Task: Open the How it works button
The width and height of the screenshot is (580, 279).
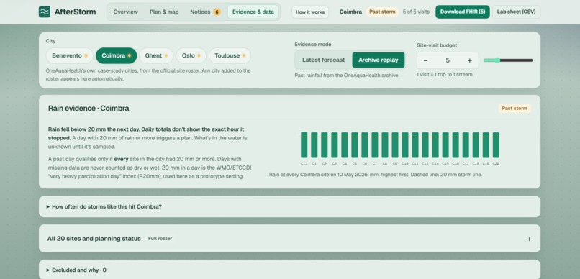Action: 310,12
